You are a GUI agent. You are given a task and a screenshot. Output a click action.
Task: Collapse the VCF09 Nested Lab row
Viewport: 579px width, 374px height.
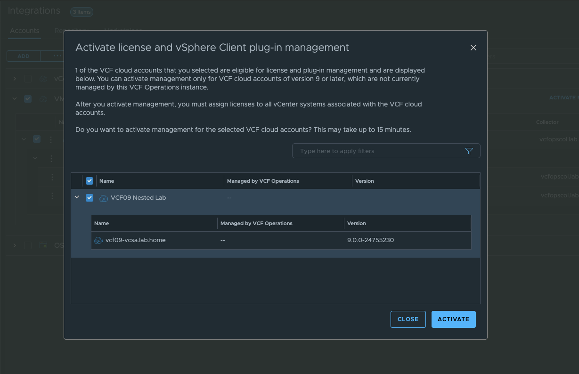(x=77, y=198)
